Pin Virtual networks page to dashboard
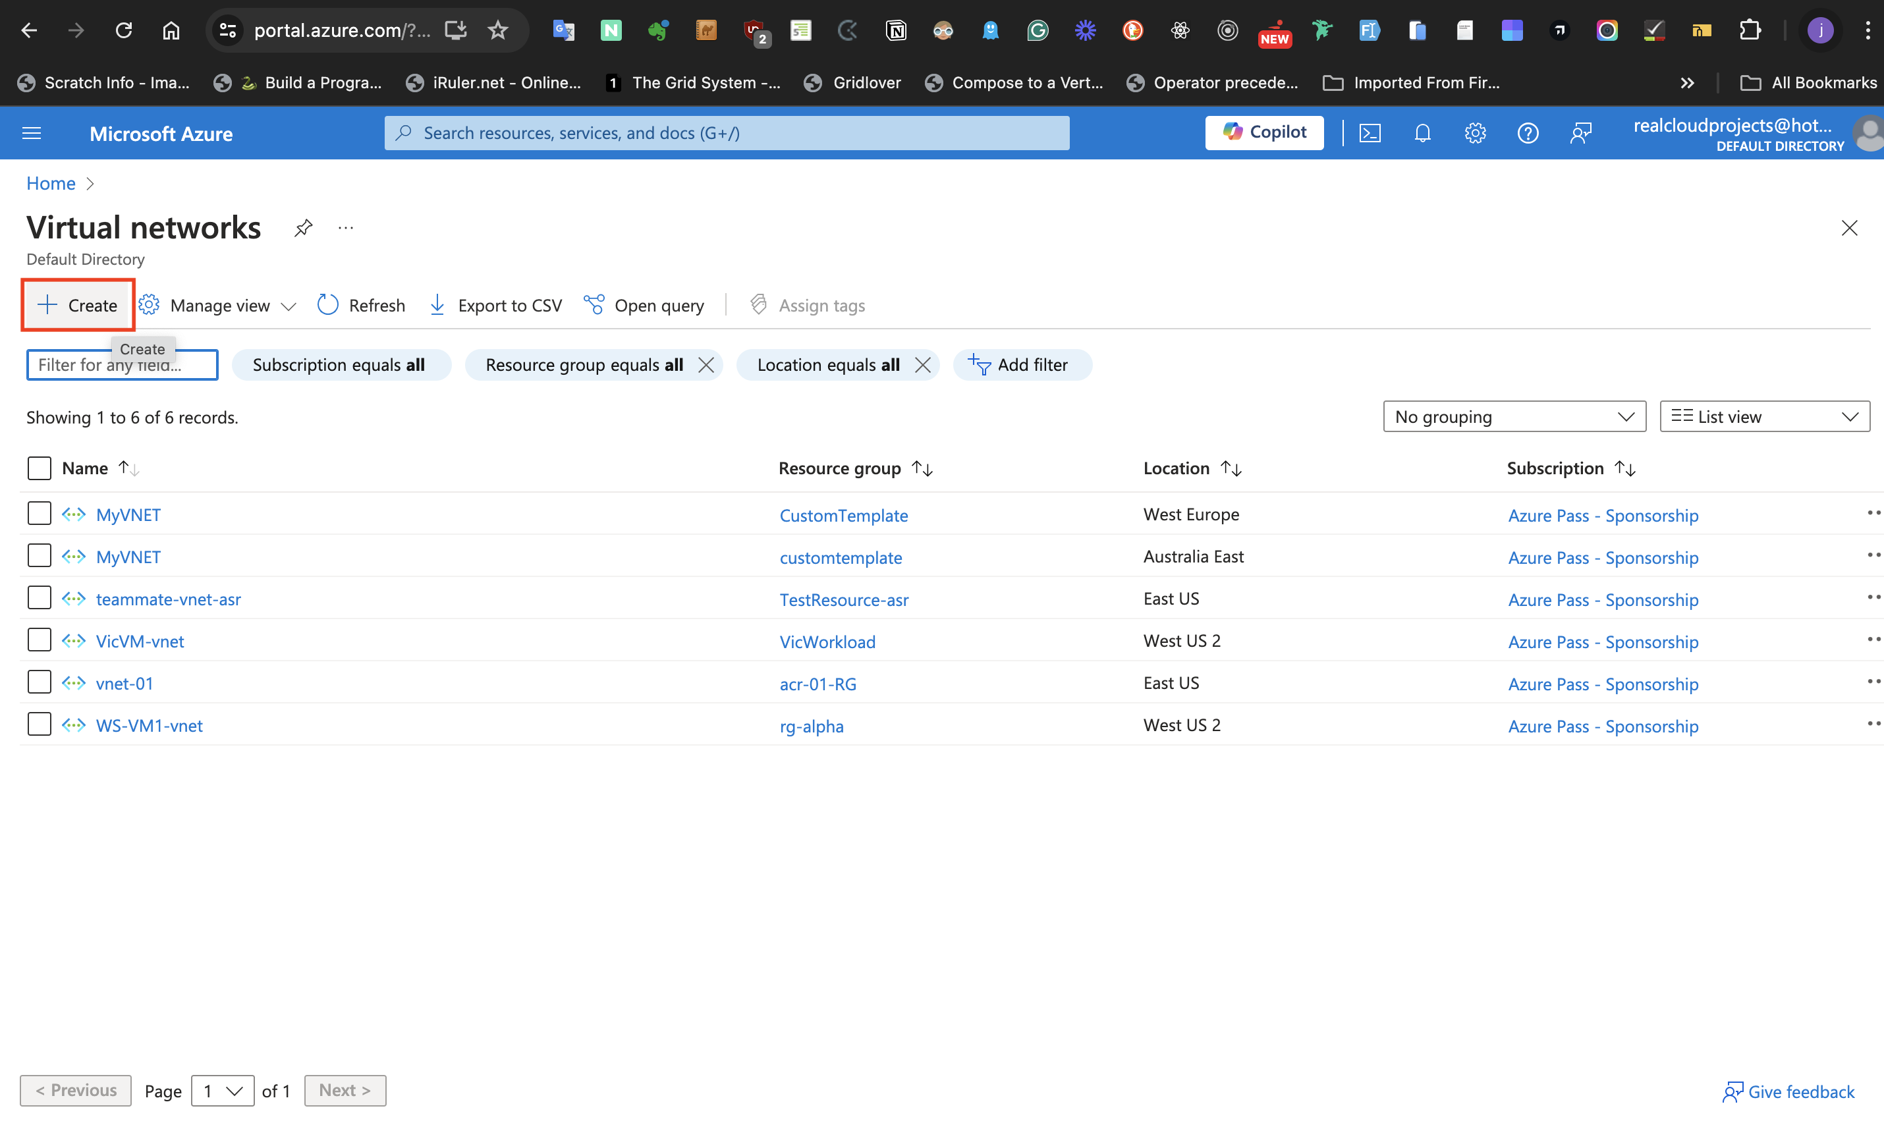 coord(303,227)
